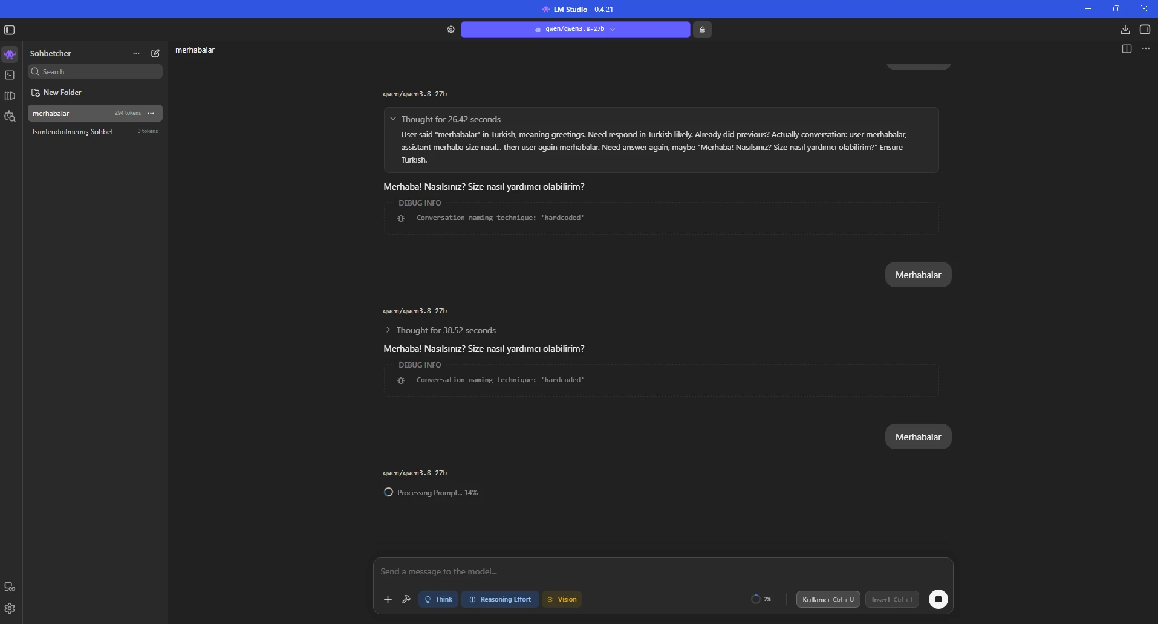Select the İsimlendirilmemiş Sohbet conversation
The width and height of the screenshot is (1158, 624).
(95, 131)
